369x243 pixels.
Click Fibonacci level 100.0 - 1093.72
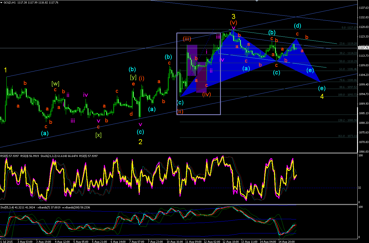[347, 95]
